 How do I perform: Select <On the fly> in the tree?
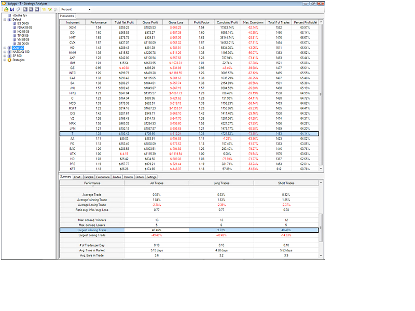pos(20,16)
